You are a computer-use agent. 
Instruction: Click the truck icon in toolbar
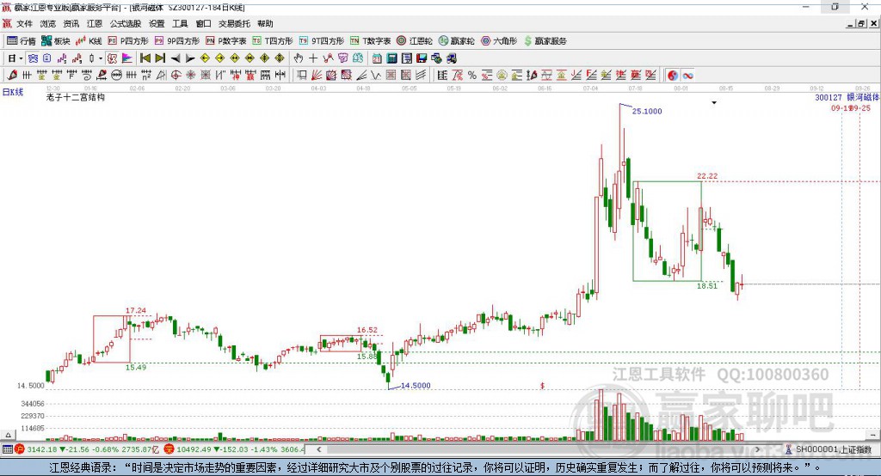tap(452, 58)
